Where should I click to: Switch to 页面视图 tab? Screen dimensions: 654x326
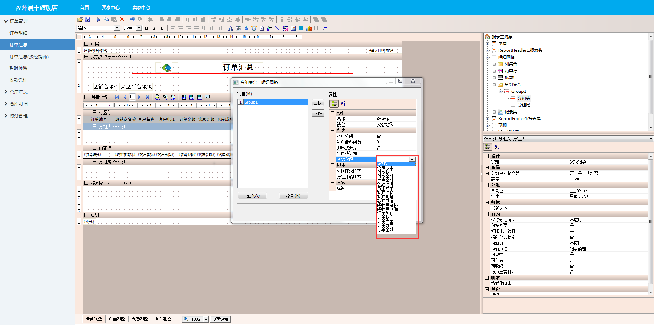(x=117, y=319)
